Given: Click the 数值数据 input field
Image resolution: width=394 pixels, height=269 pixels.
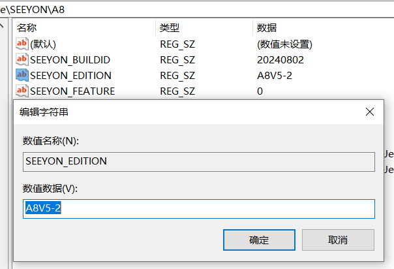Looking at the screenshot, I should pos(199,208).
